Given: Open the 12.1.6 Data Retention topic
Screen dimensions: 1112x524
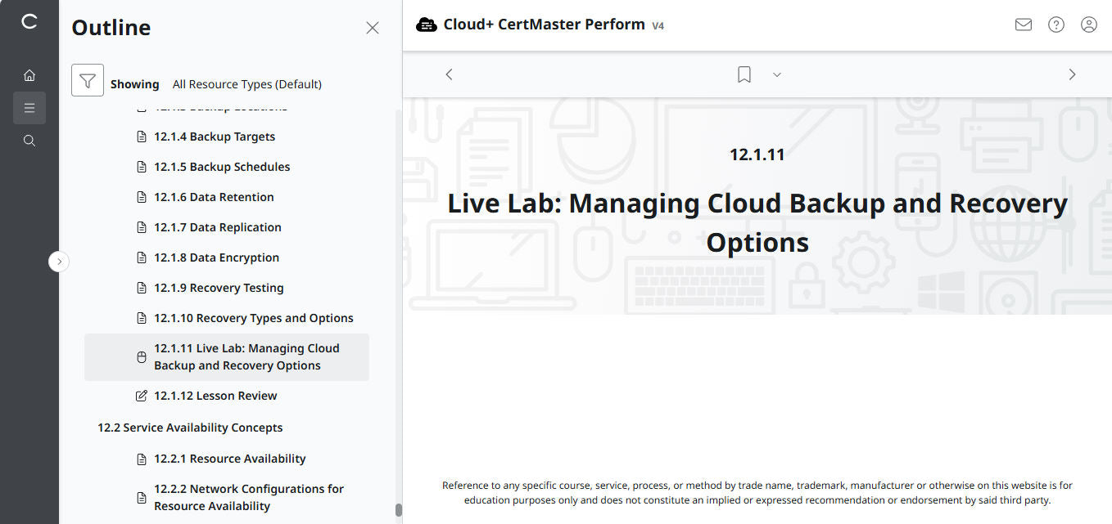Looking at the screenshot, I should tap(214, 196).
